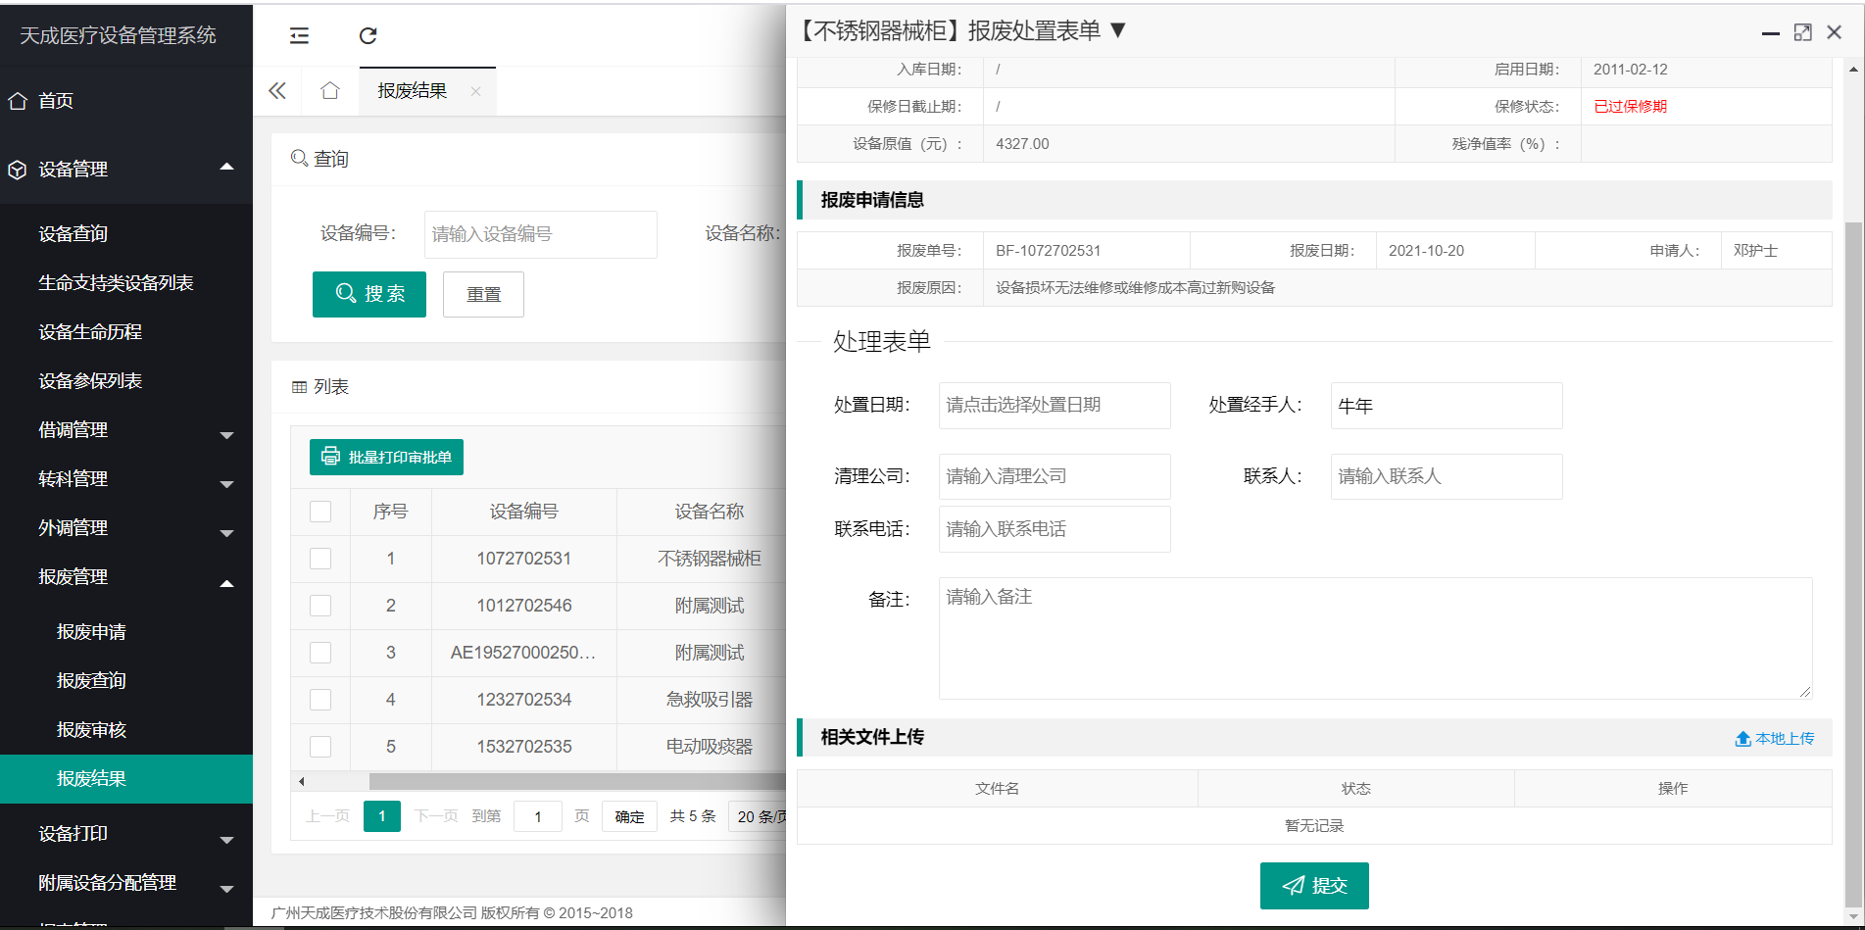The height and width of the screenshot is (930, 1865).
Task: Click the 急救吸引器 device name cell
Action: point(710,700)
